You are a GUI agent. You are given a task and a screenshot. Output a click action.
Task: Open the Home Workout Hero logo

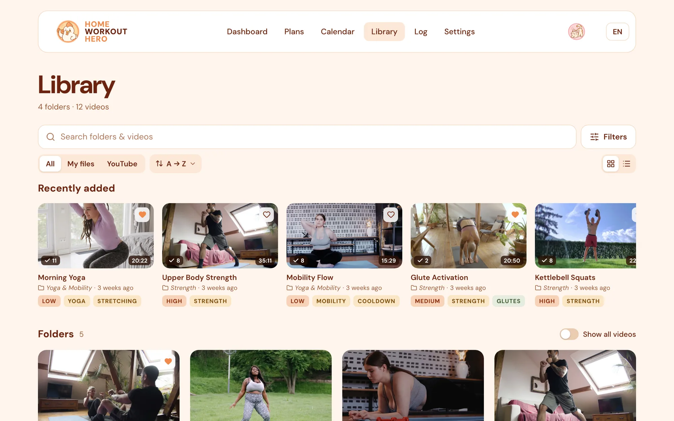click(x=92, y=32)
